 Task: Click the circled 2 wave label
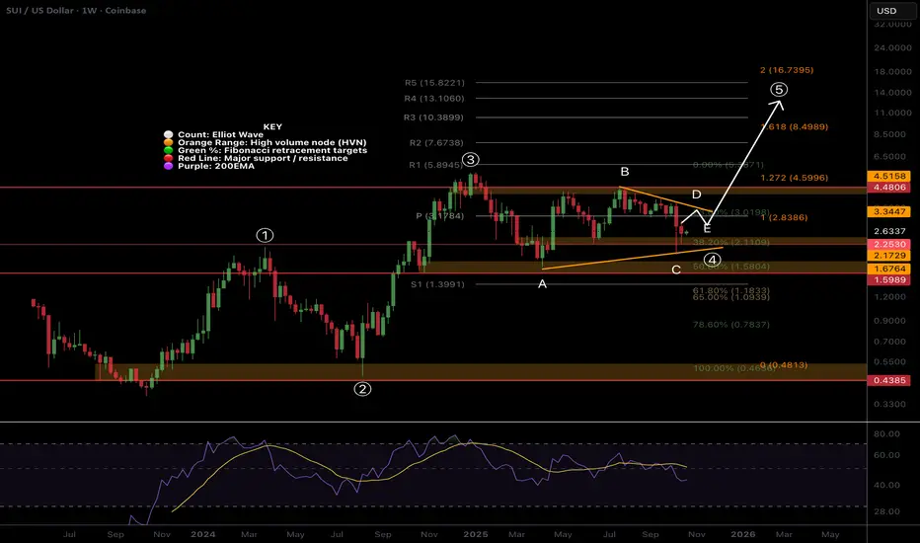[x=362, y=389]
